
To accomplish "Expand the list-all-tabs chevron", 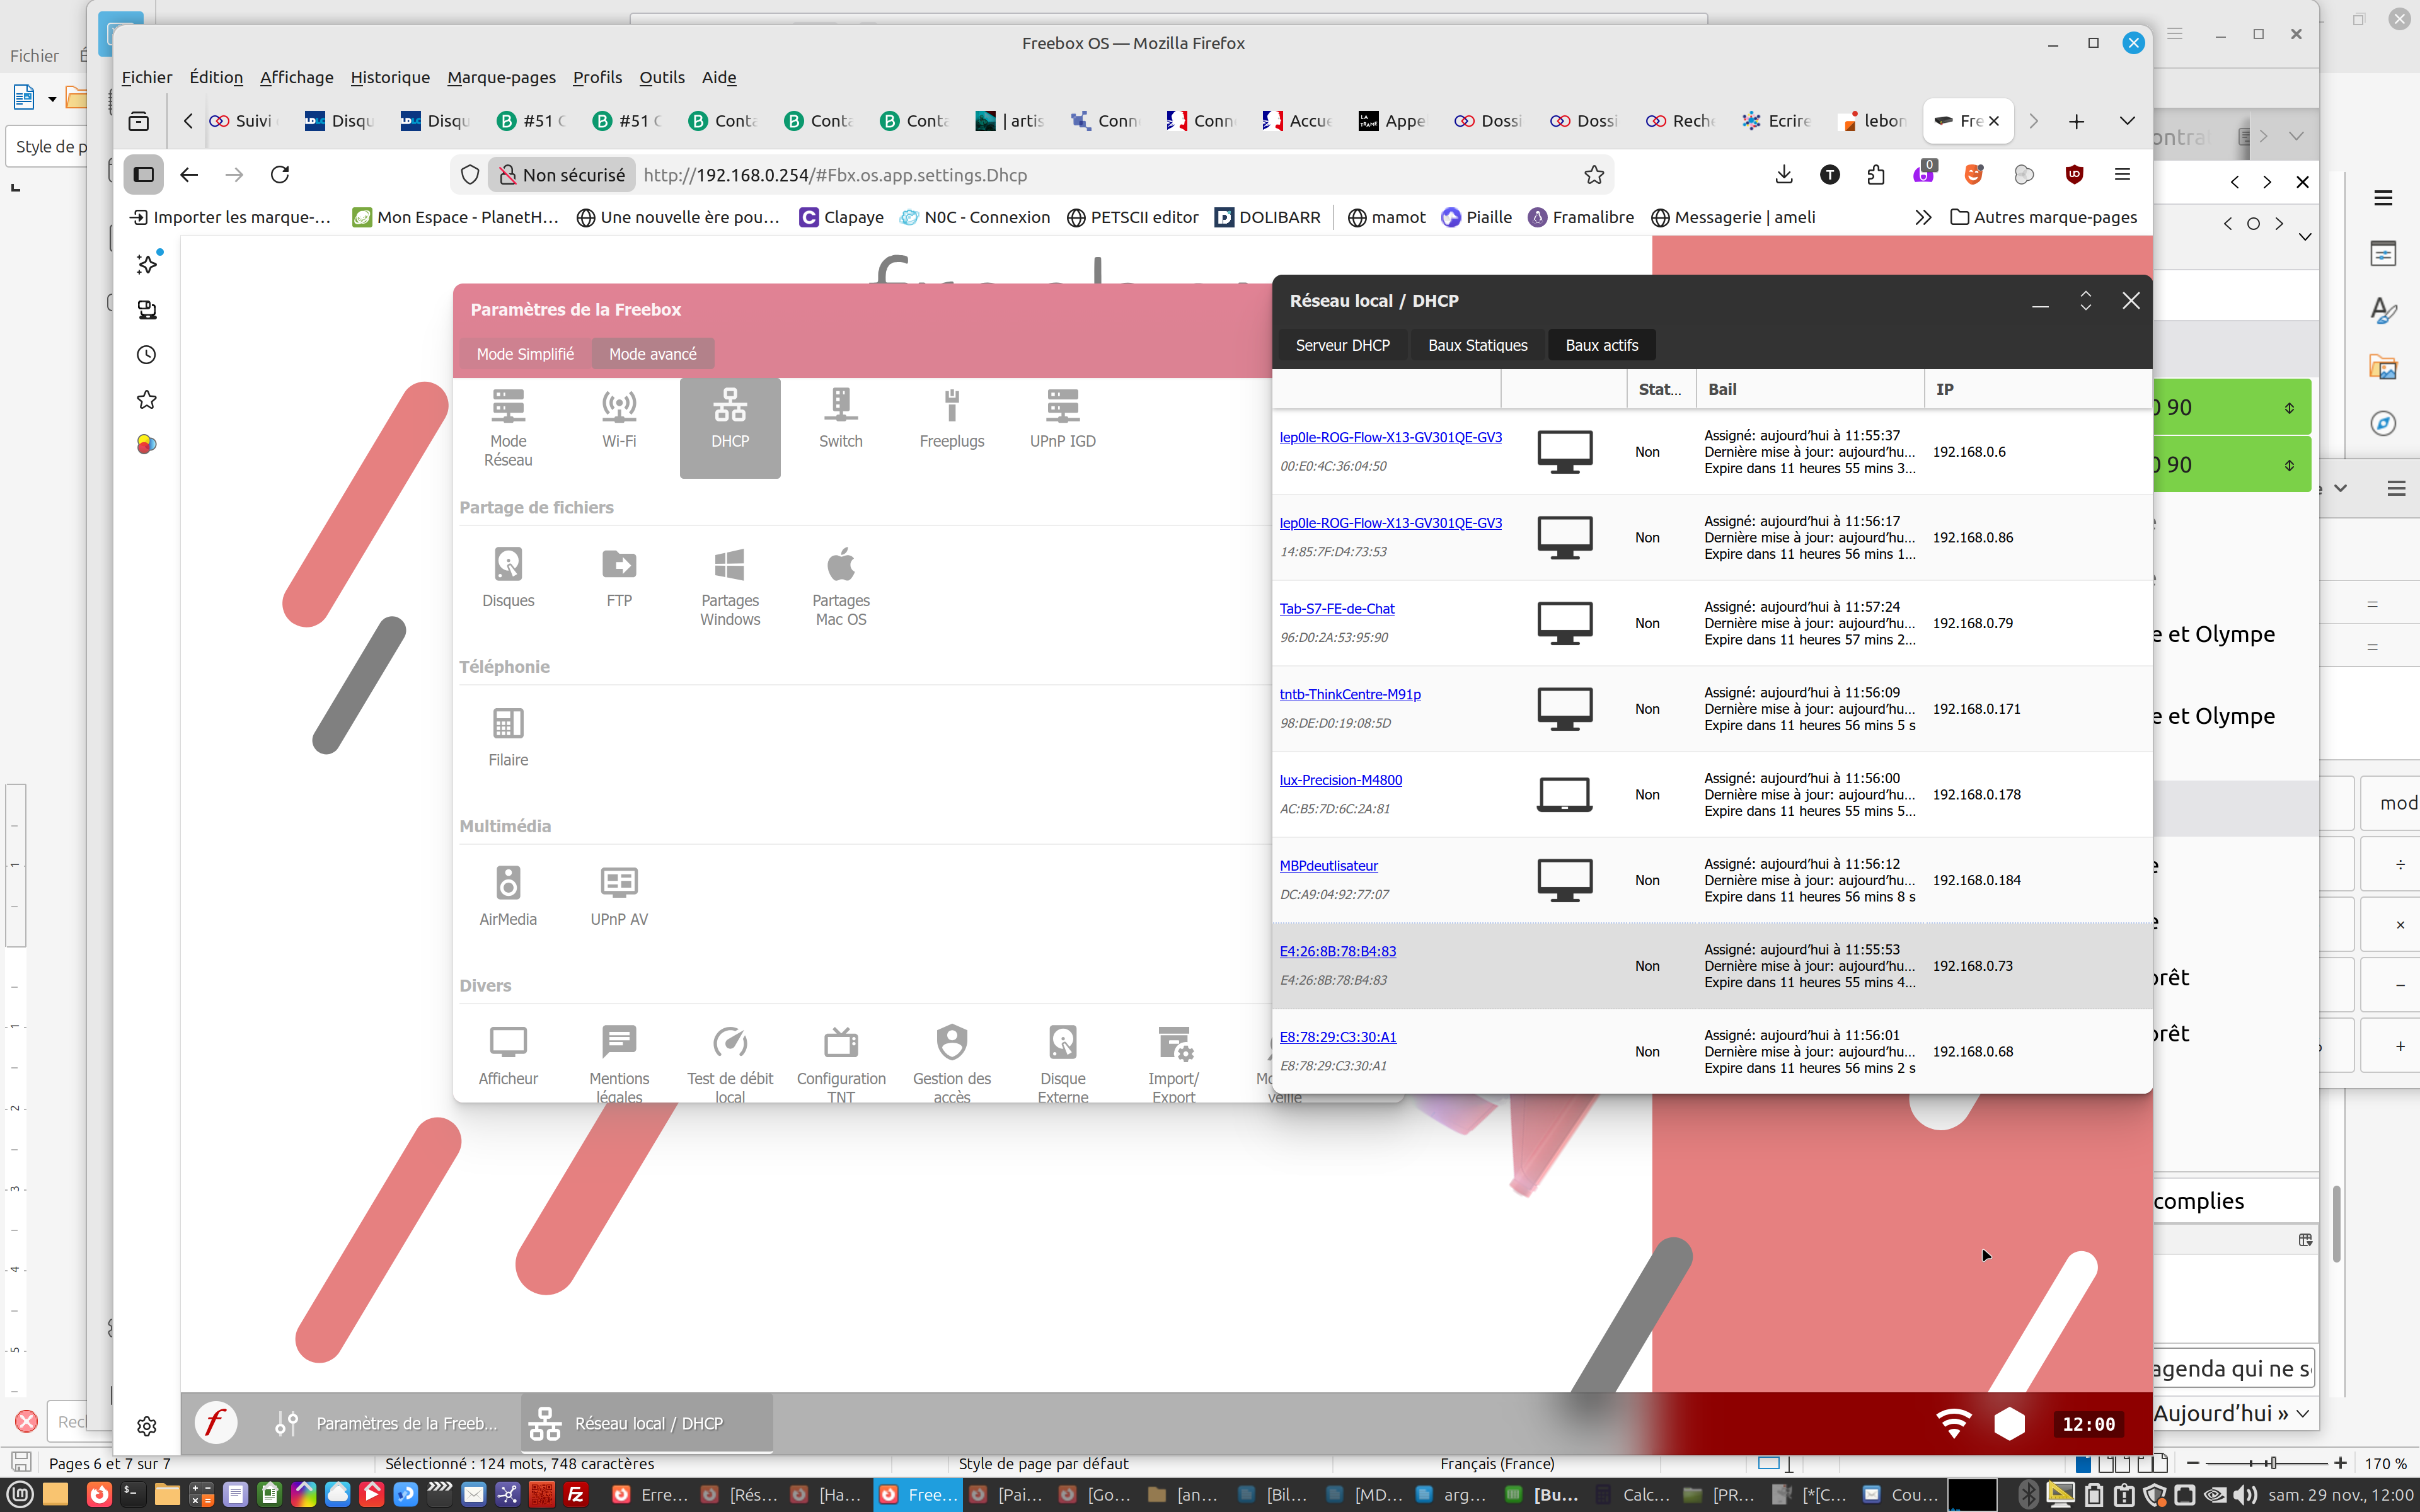I will pyautogui.click(x=2127, y=121).
